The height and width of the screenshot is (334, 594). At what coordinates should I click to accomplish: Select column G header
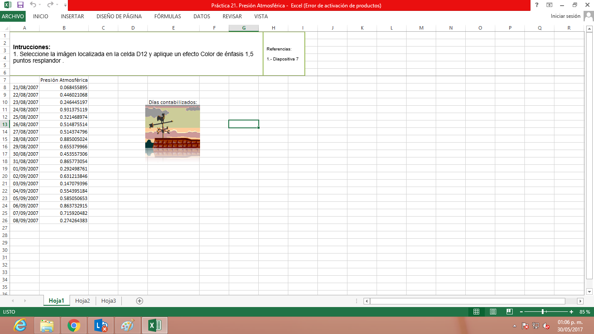pyautogui.click(x=244, y=28)
